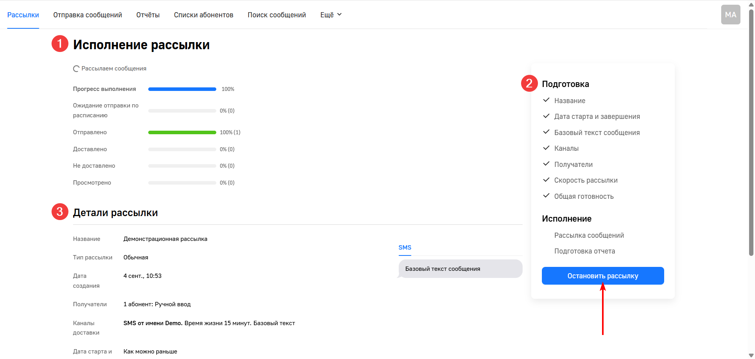Expand the Ещё dropdown menu
This screenshot has height=359, width=755.
tap(331, 15)
